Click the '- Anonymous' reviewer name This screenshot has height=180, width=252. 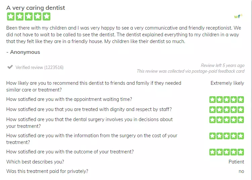[x=23, y=52]
